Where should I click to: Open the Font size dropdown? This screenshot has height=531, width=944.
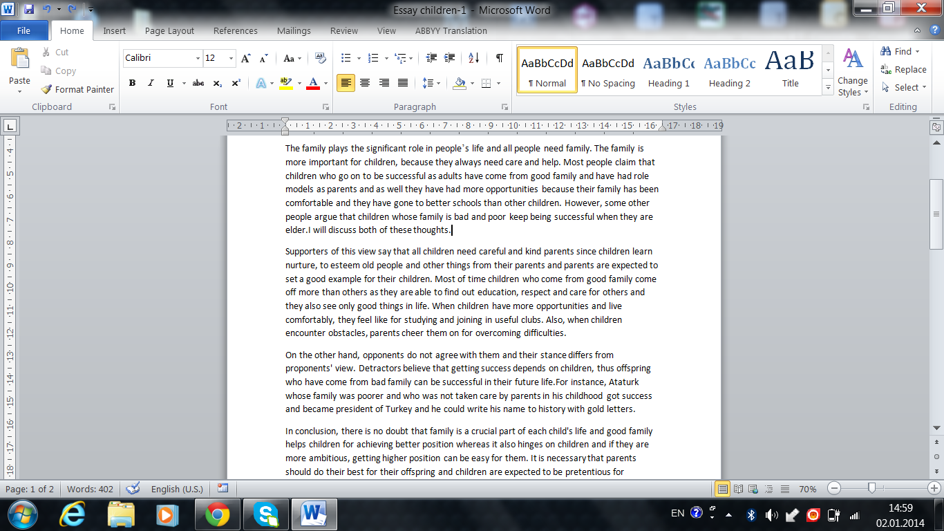click(231, 59)
